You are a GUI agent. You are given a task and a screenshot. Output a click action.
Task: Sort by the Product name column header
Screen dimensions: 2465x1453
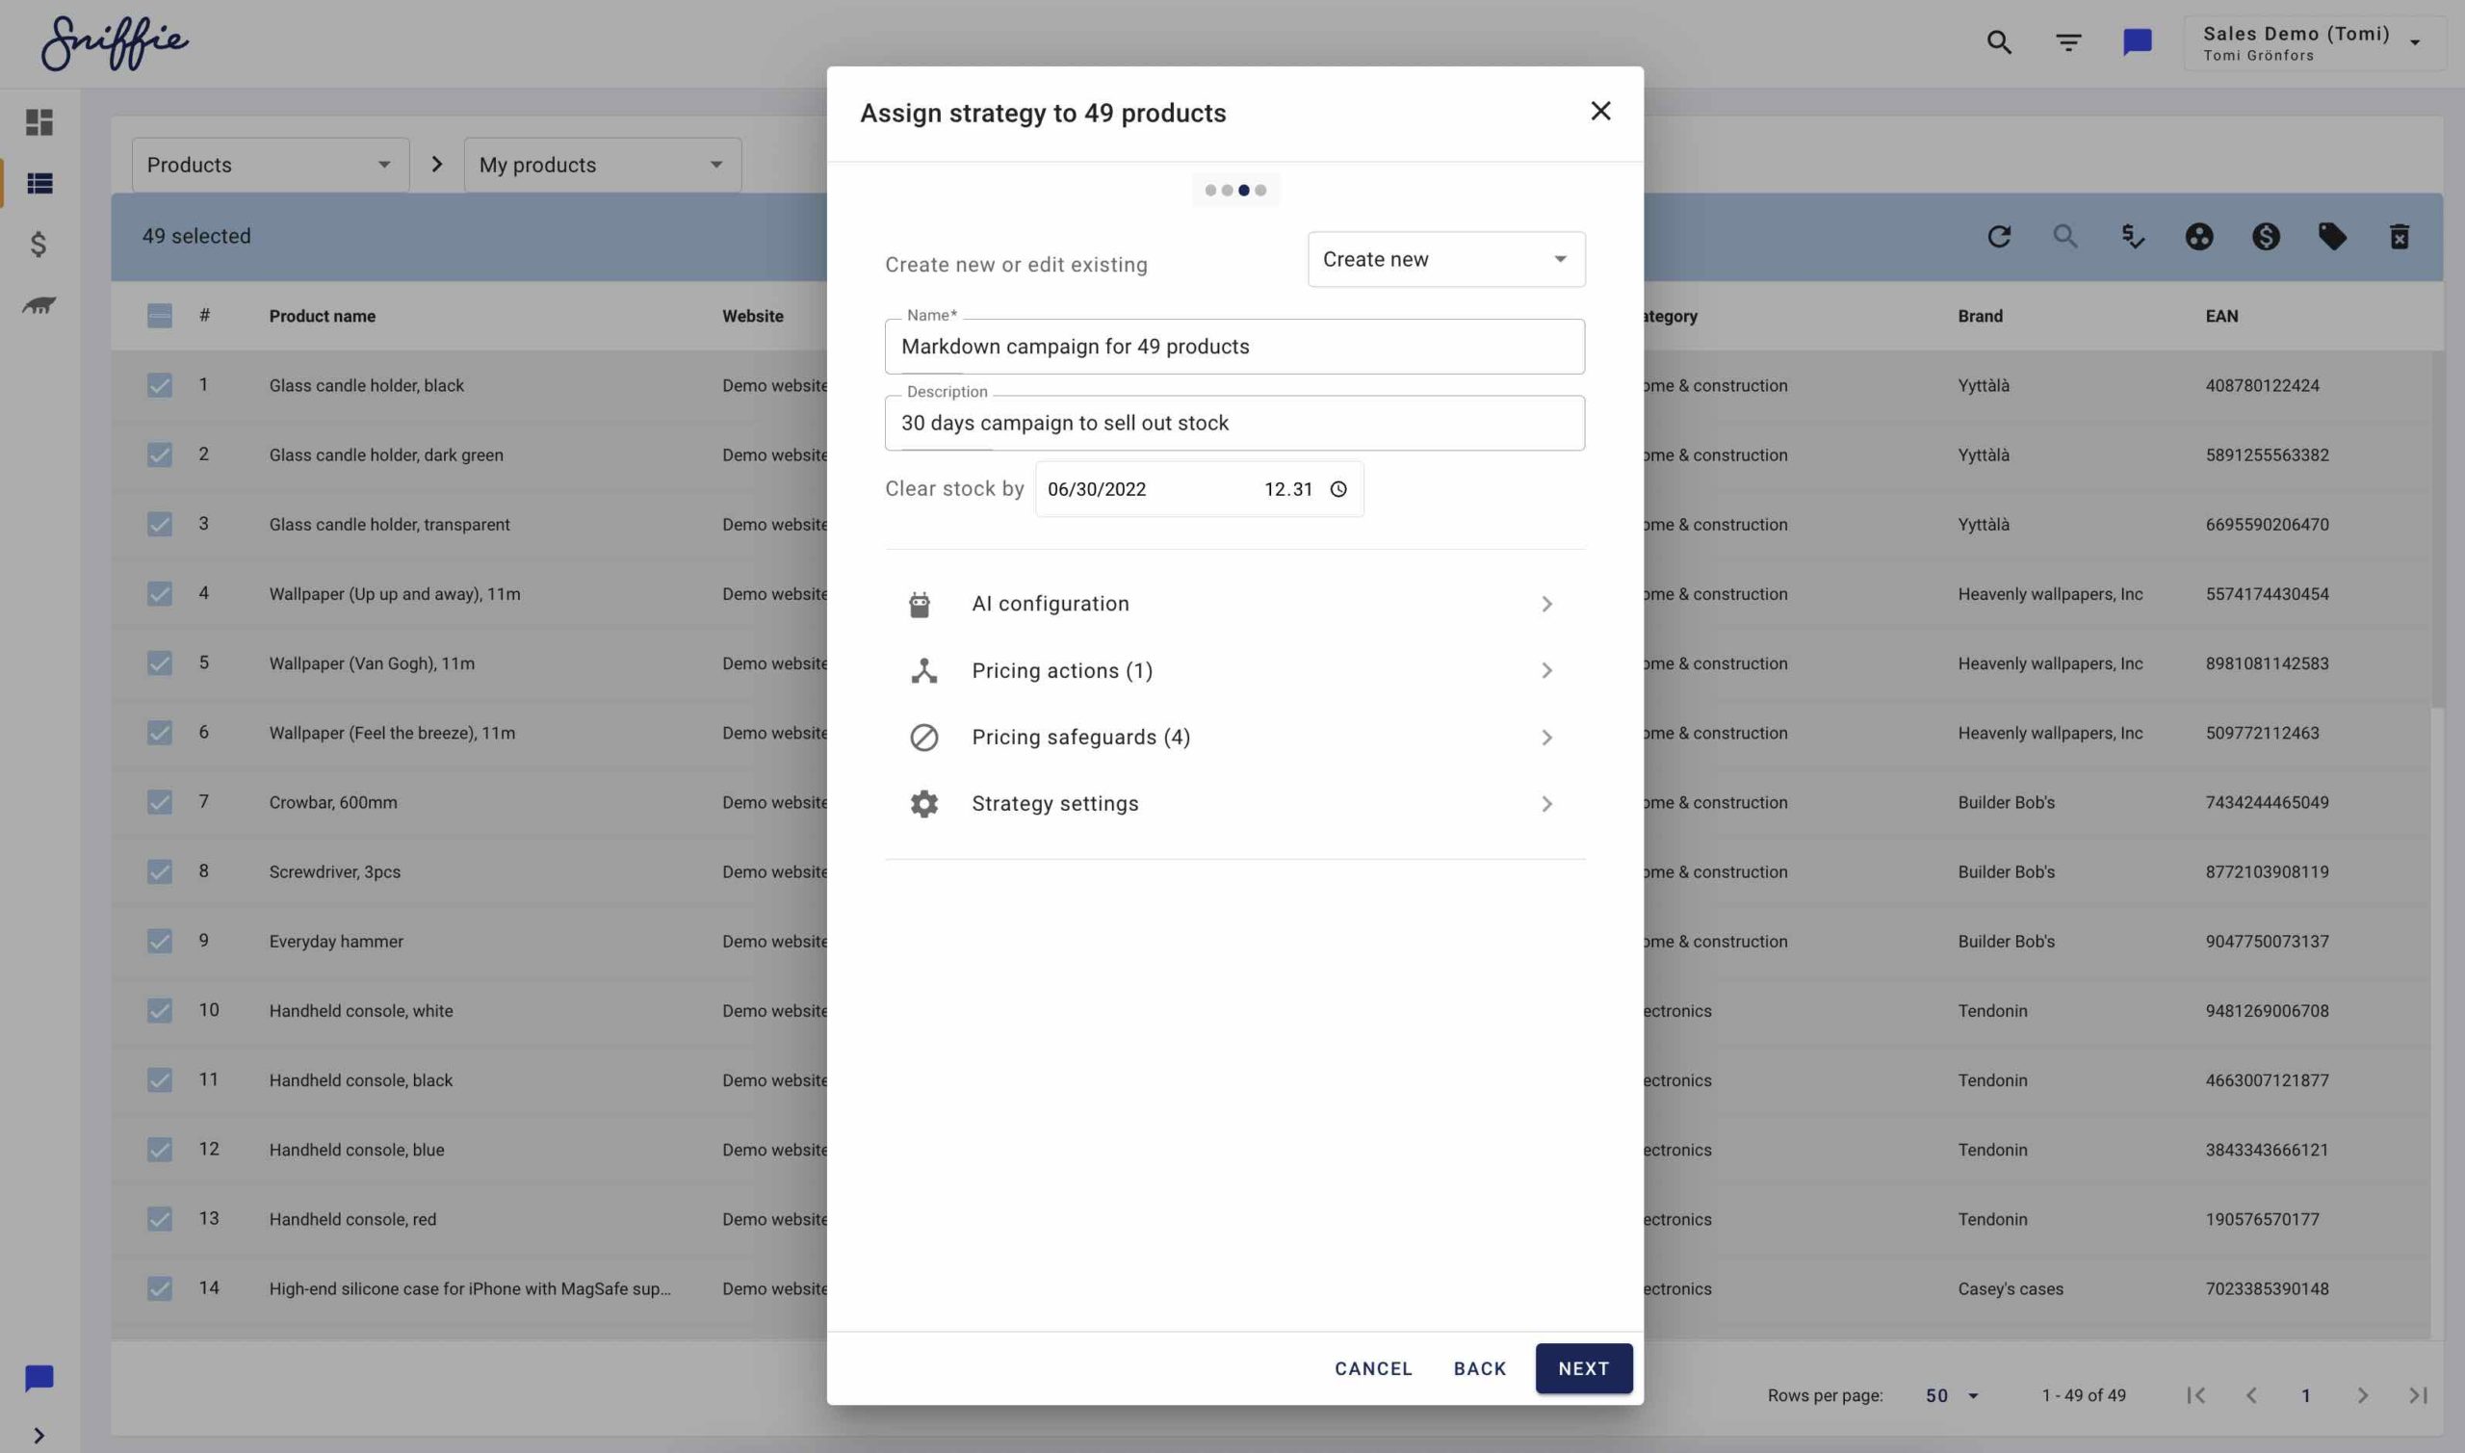click(322, 316)
